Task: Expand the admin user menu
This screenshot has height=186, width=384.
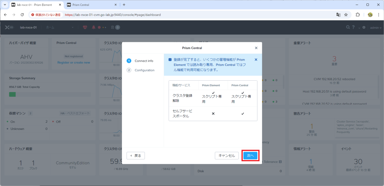Action: (x=376, y=28)
